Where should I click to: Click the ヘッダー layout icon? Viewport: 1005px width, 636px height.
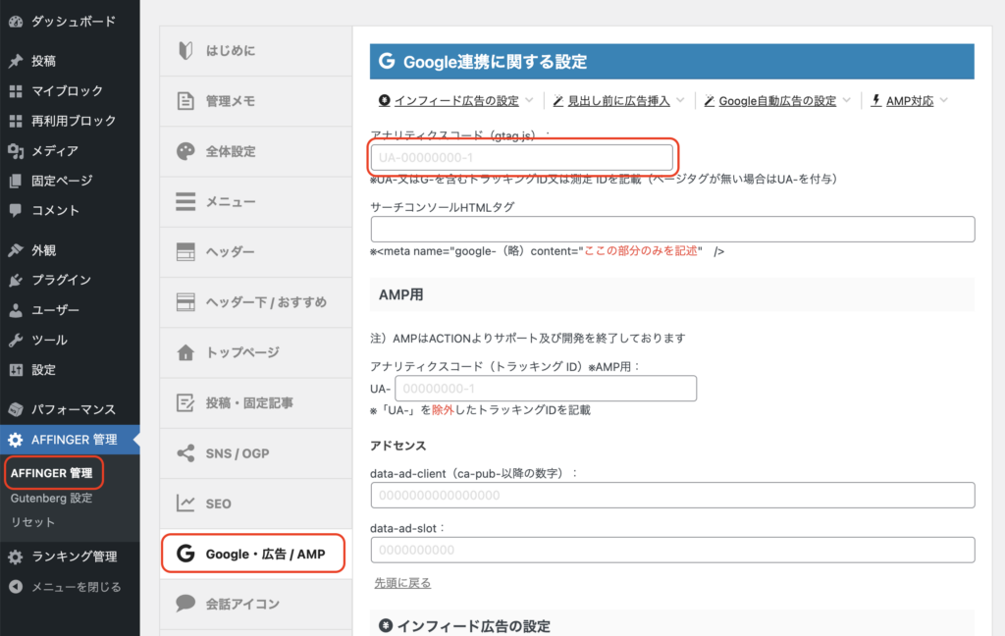click(185, 252)
